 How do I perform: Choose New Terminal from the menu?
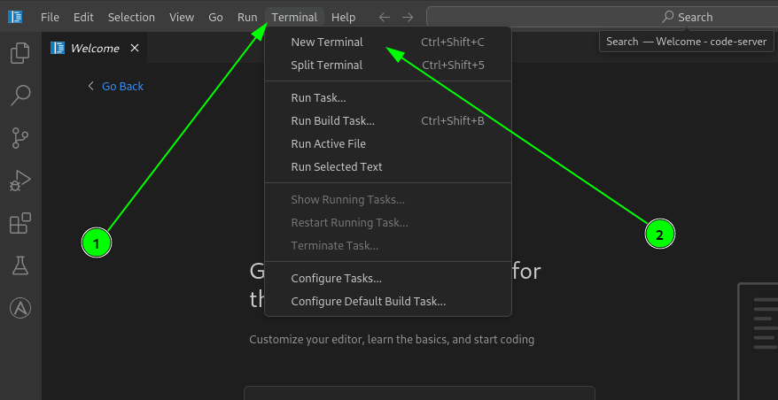tap(388, 42)
